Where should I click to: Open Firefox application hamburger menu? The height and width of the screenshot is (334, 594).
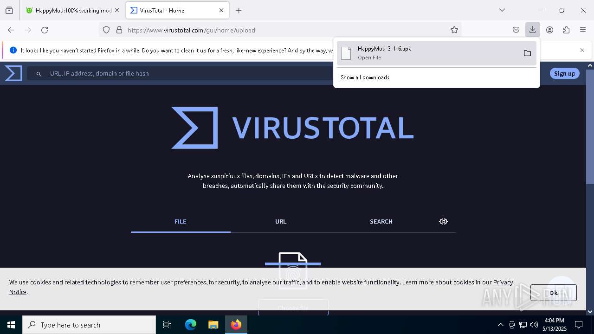[x=583, y=30]
